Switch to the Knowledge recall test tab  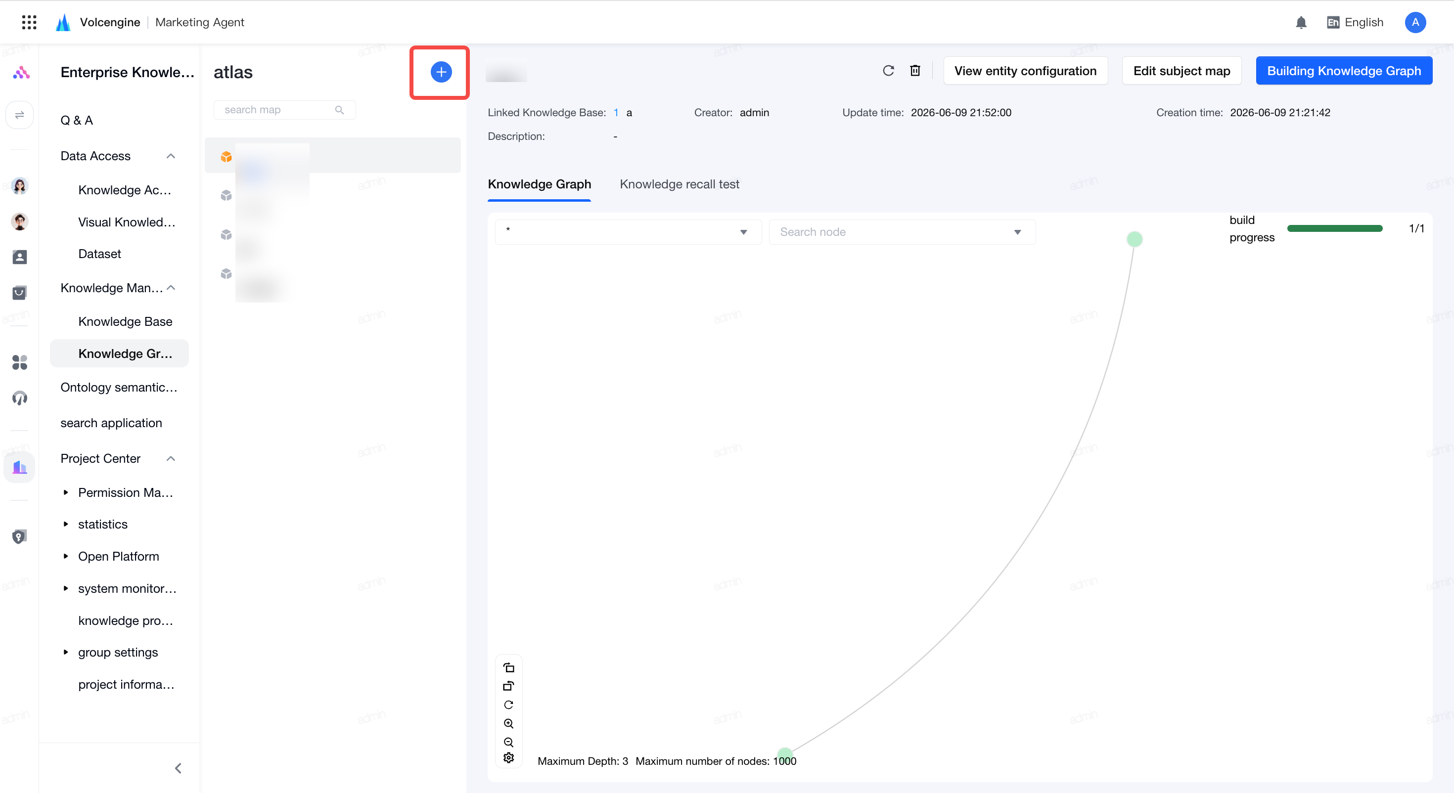pos(679,184)
